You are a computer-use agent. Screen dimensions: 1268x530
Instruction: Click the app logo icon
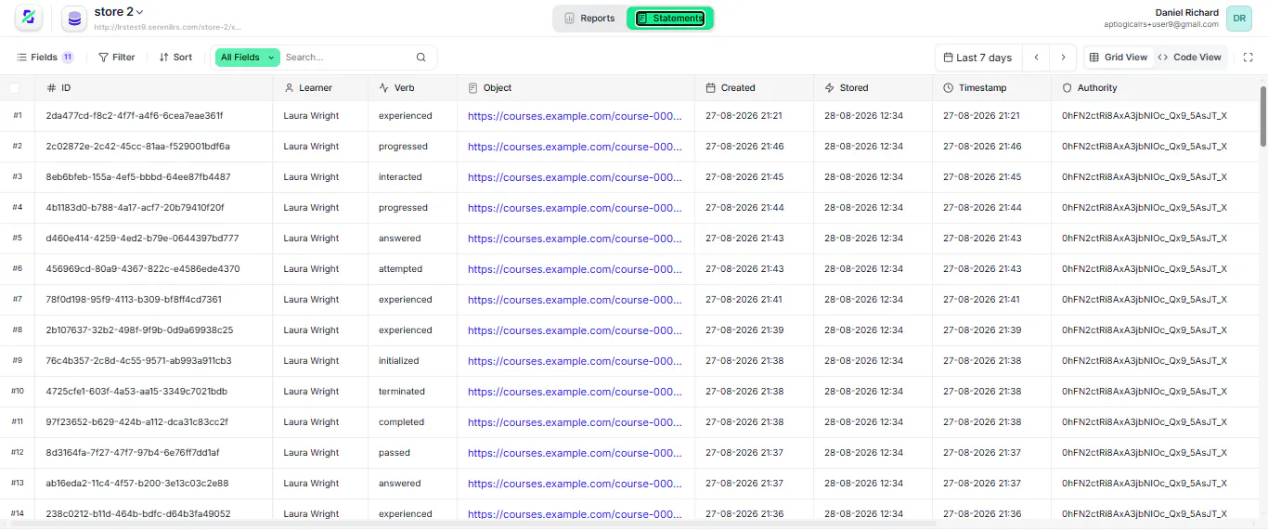28,17
